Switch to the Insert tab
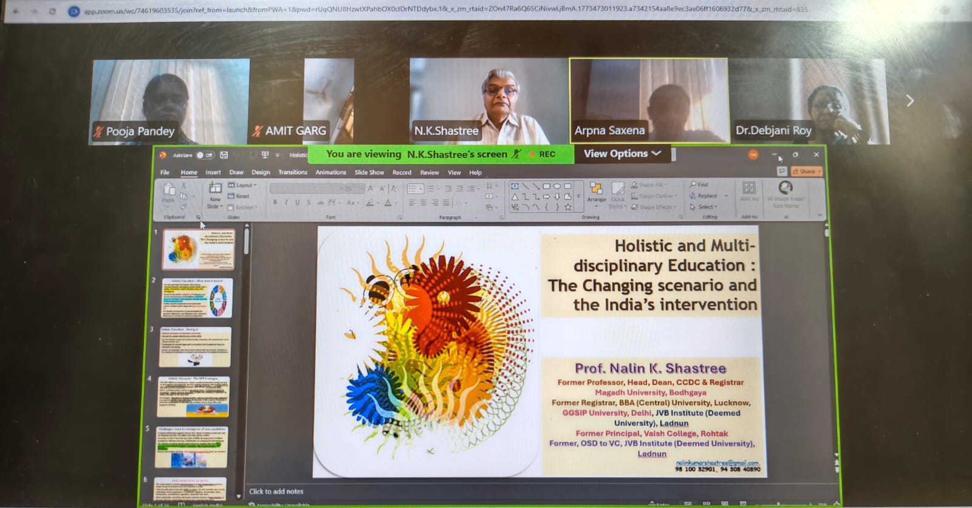Viewport: 972px width, 508px height. coord(213,173)
